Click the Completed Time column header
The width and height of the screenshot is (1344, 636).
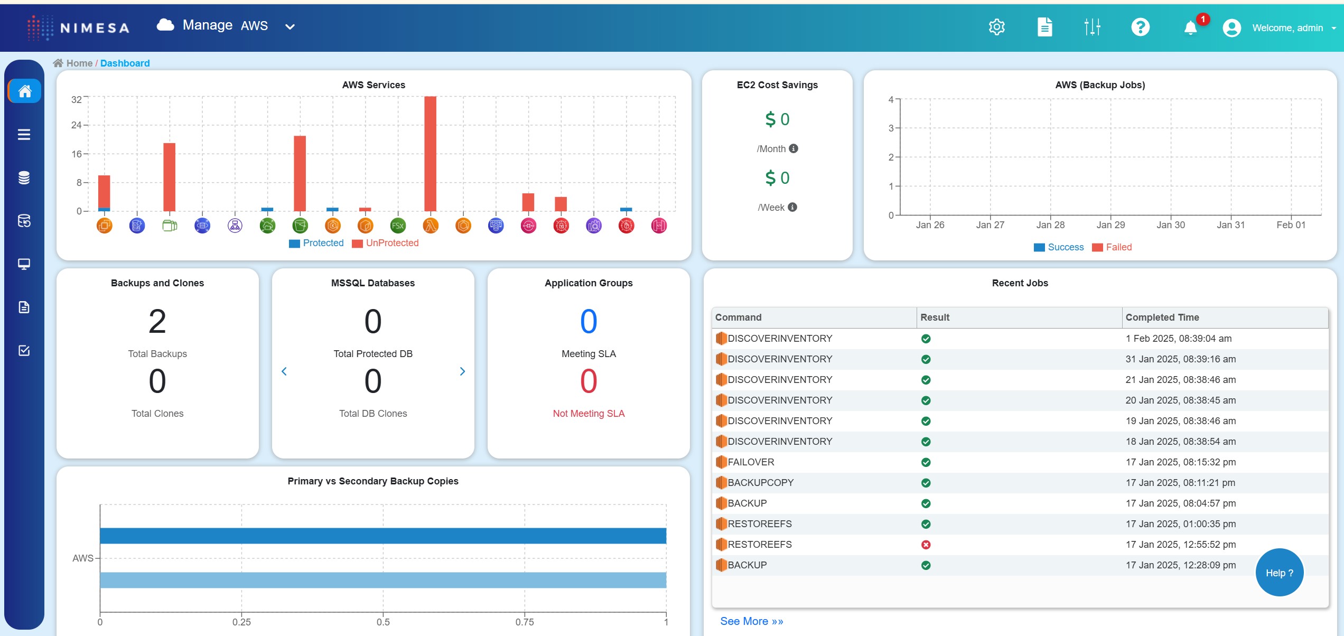[1225, 317]
